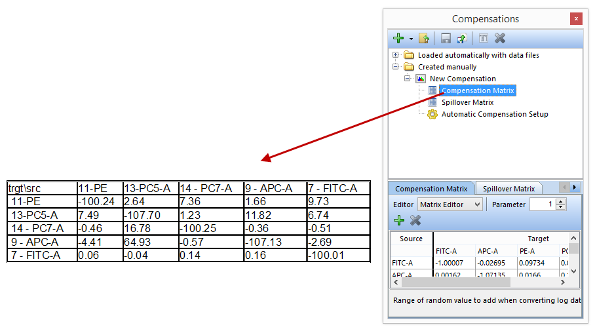Viewport: 595px width, 331px height.
Task: Select Spillover Matrix in the tree
Action: pyautogui.click(x=467, y=102)
